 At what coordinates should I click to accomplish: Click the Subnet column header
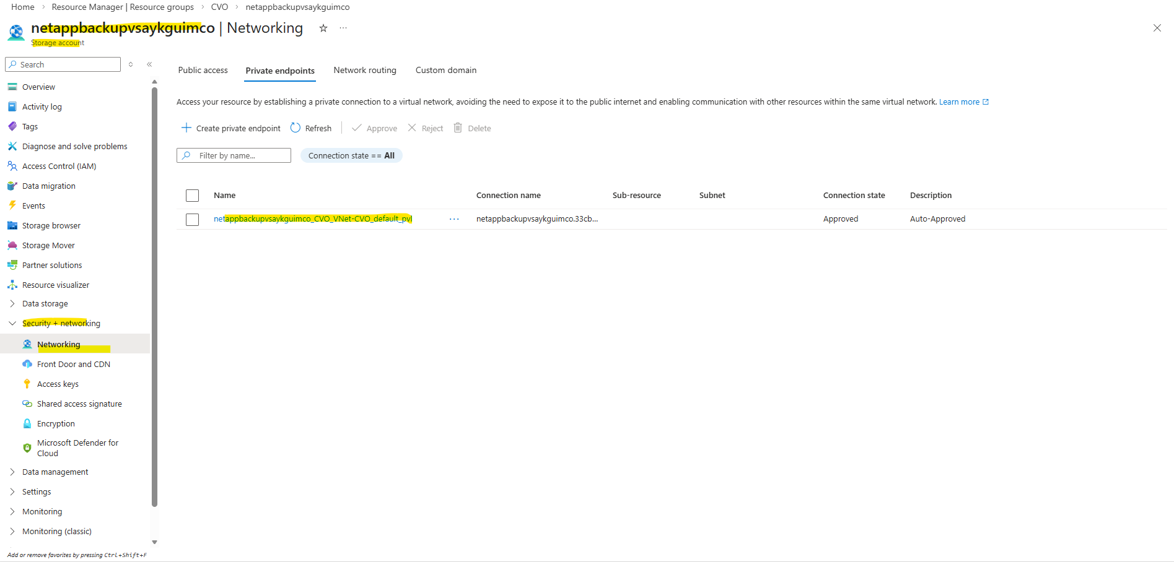point(712,195)
